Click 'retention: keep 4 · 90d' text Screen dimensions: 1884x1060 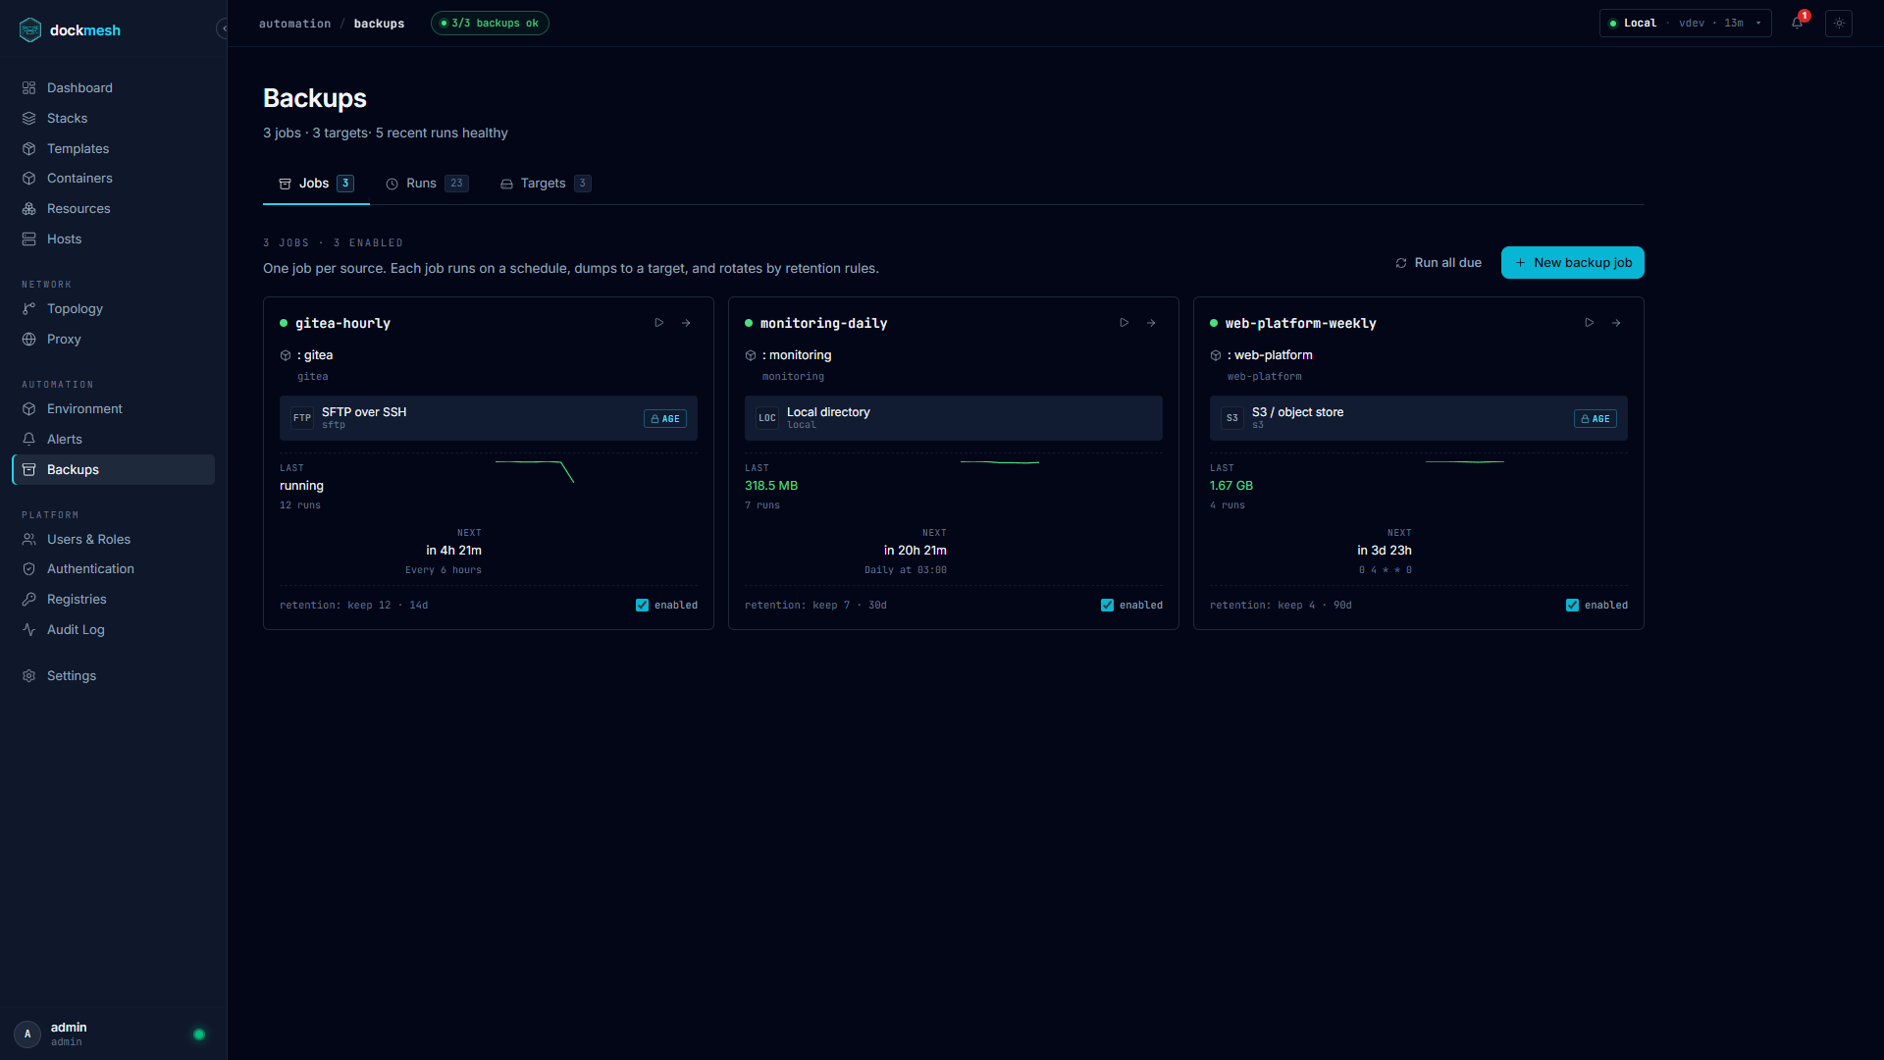(x=1281, y=606)
